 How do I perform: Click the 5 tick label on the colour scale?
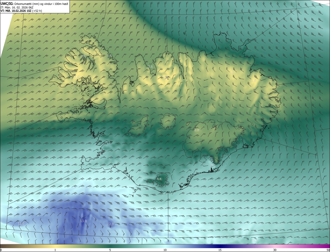coord(110,250)
